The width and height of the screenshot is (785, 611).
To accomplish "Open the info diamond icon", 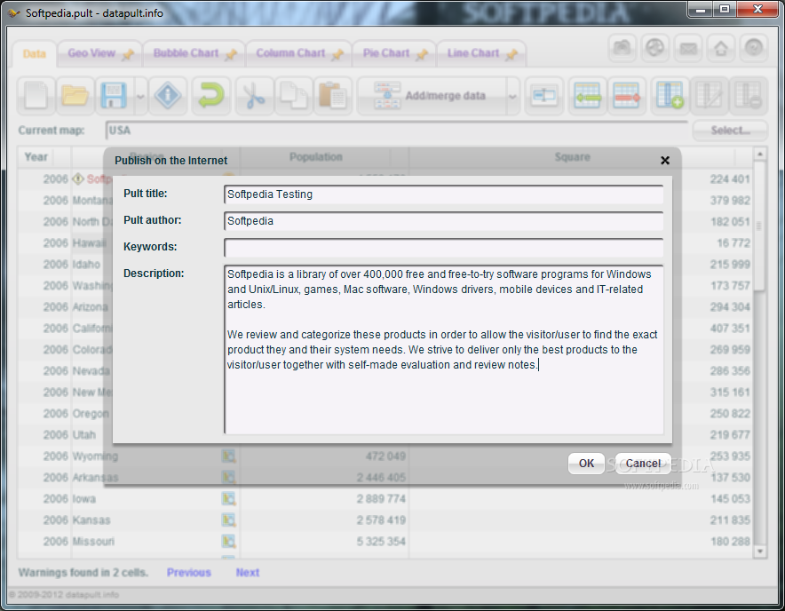I will coord(168,95).
